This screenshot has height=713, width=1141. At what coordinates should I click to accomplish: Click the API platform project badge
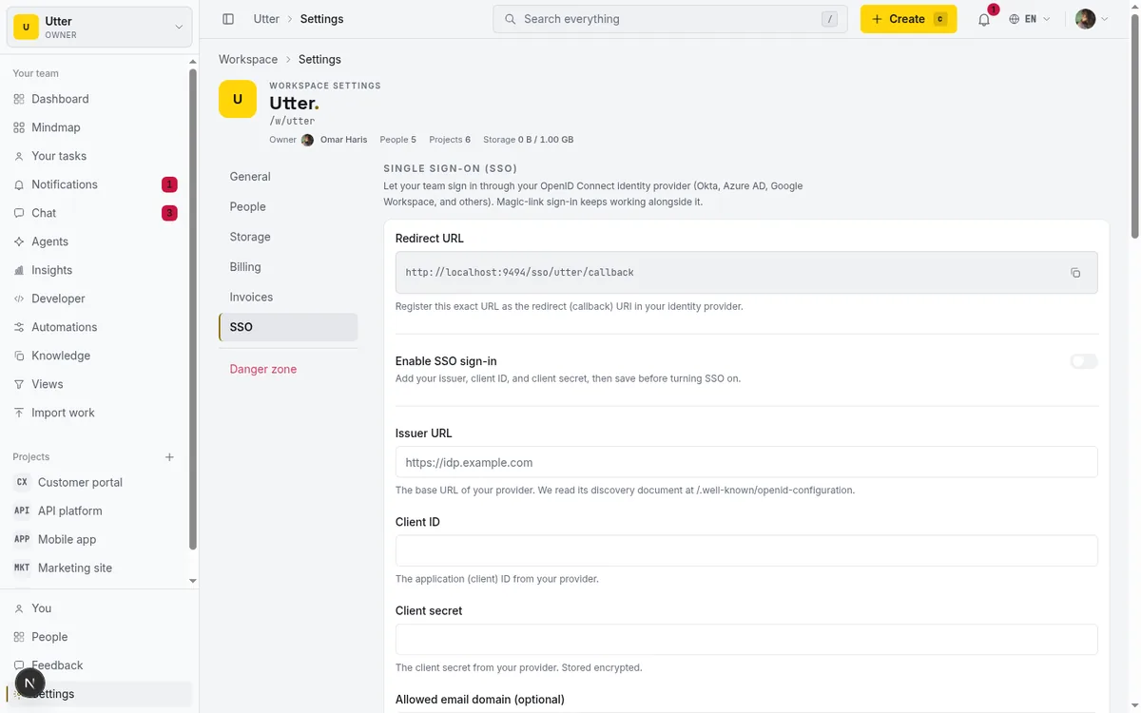(x=22, y=511)
